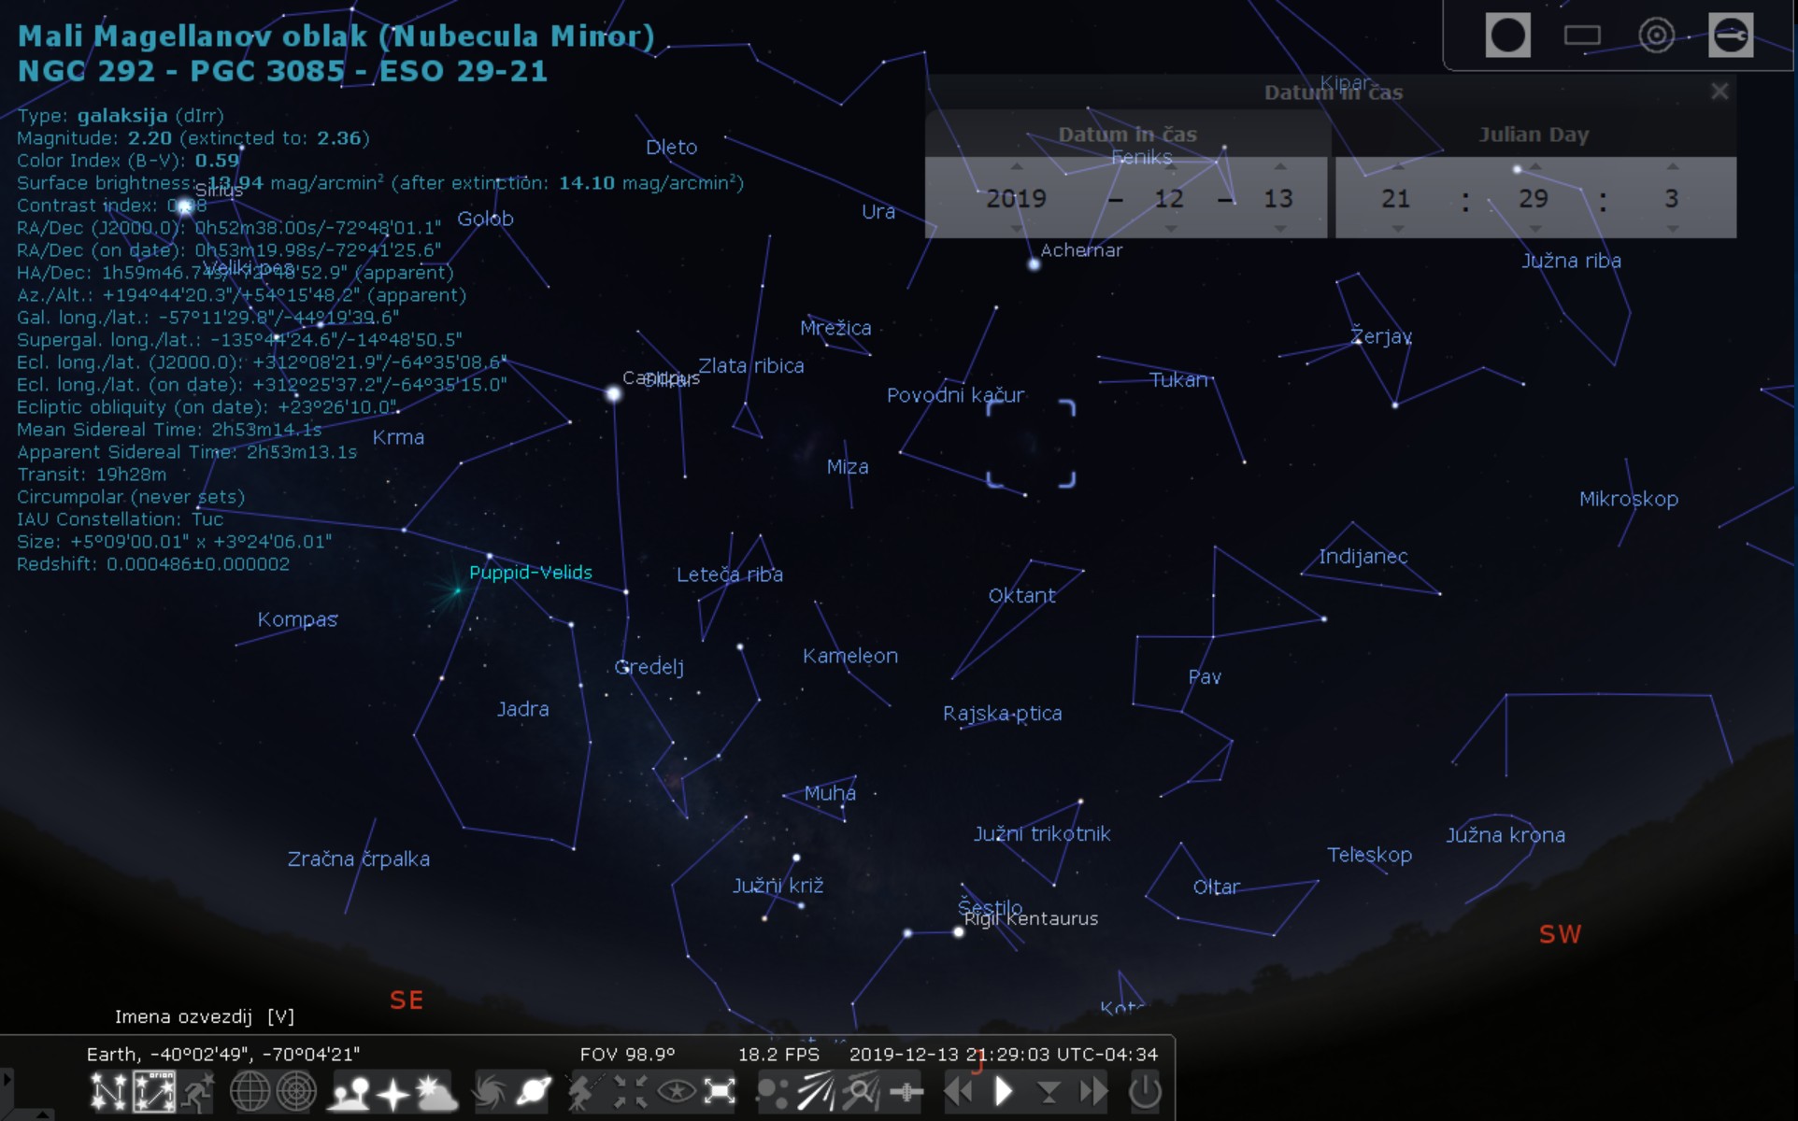
Task: Toggle constellation art figures
Action: [x=199, y=1091]
